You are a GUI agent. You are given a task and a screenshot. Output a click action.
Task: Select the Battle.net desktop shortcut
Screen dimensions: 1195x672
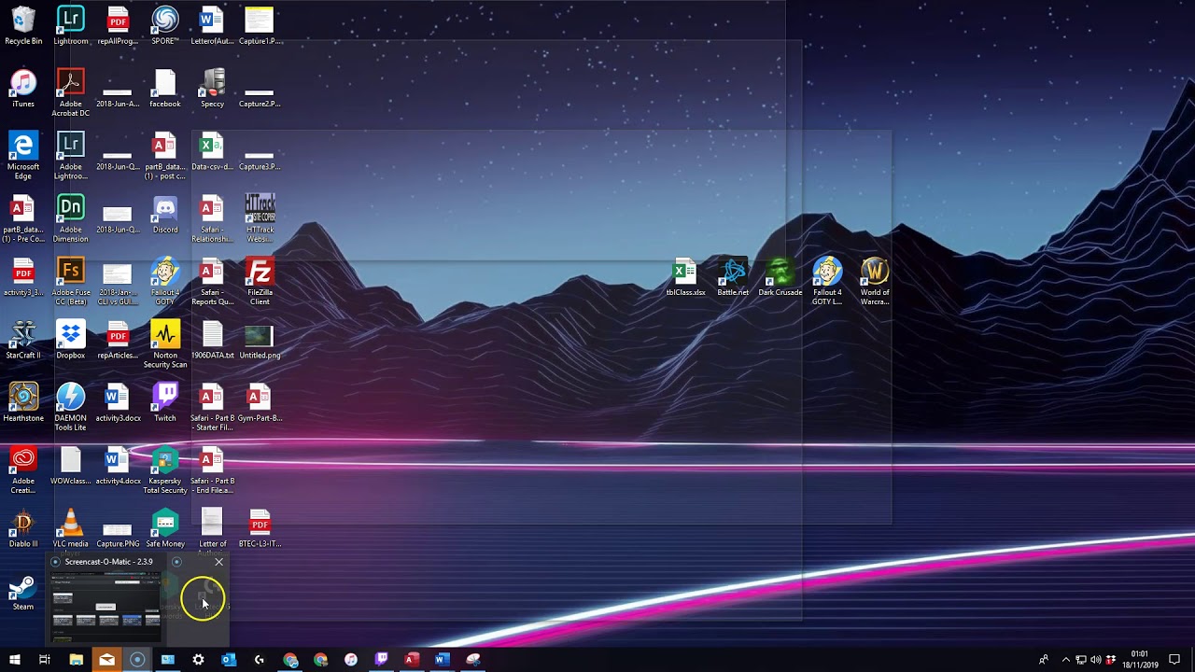(733, 277)
